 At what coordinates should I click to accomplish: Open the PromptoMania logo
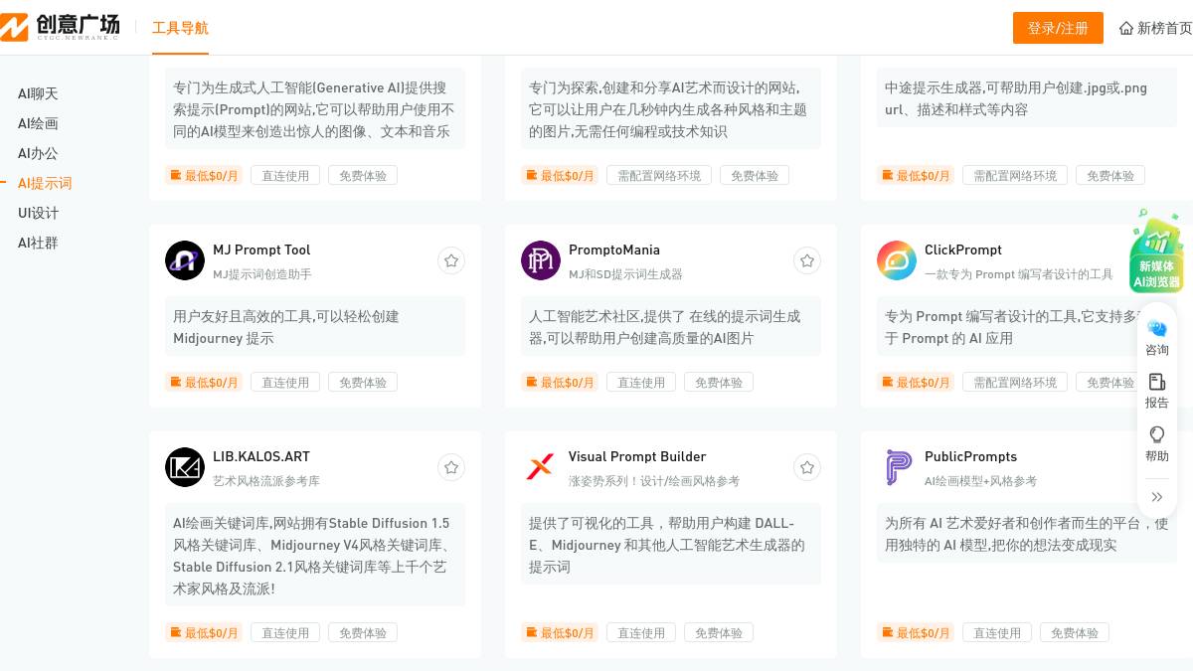541,260
